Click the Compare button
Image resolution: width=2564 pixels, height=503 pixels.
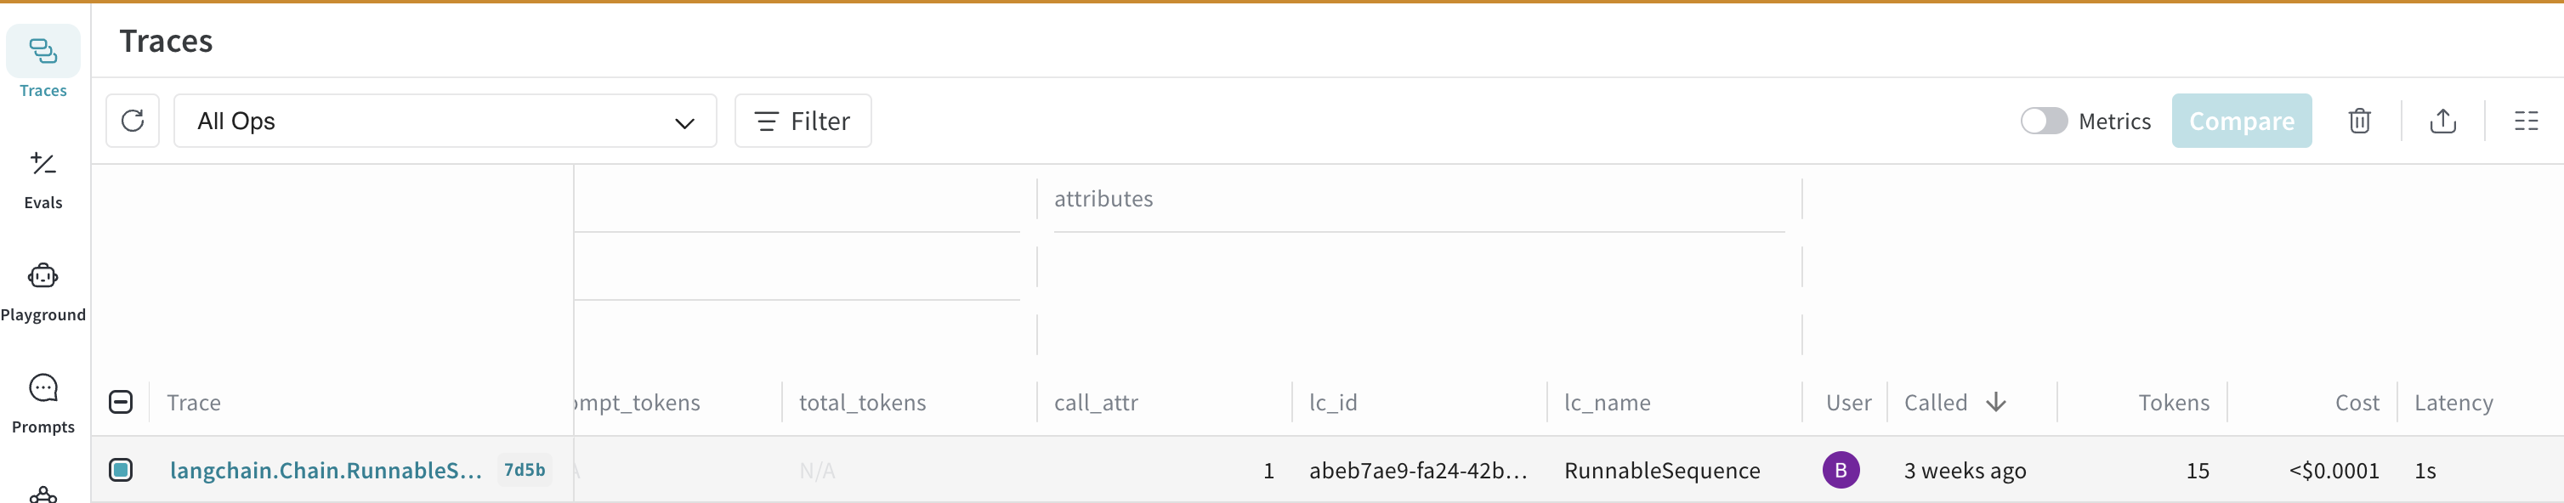tap(2242, 121)
